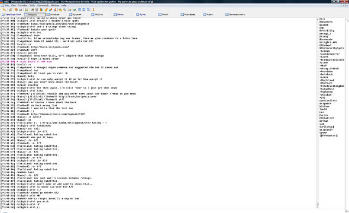
Task: Open the URLs List toolbar icon
Action: click(x=74, y=10)
